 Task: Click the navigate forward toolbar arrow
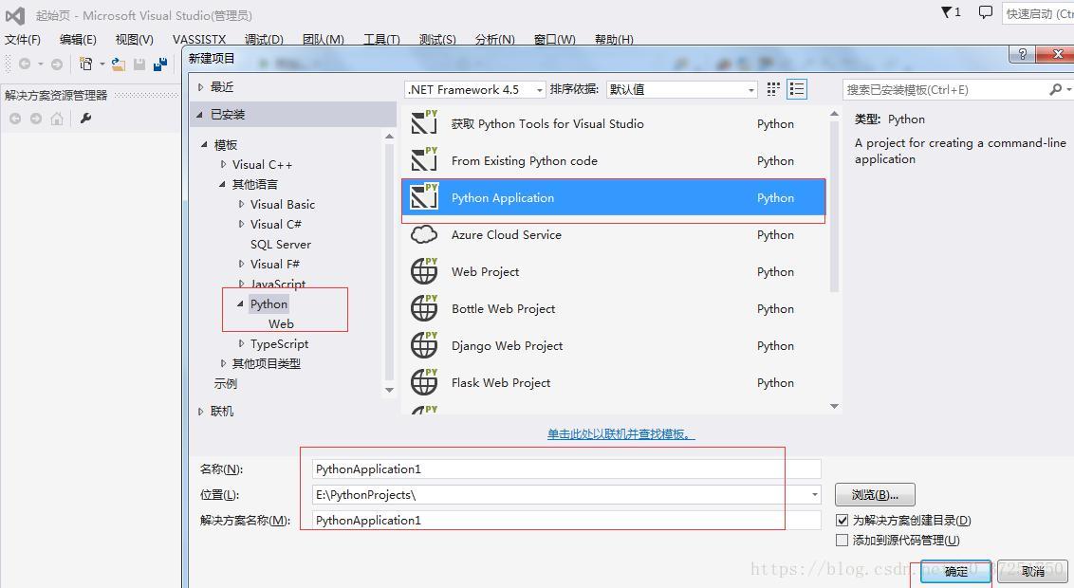[57, 64]
